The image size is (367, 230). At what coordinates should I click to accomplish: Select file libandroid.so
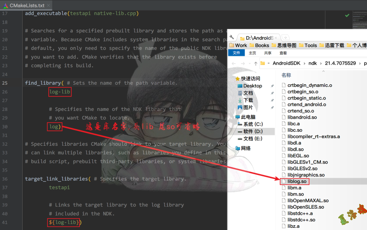click(x=299, y=117)
